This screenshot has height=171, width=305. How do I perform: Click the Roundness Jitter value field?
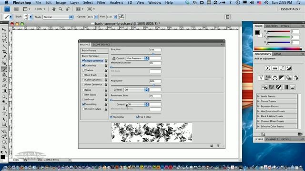155,96
